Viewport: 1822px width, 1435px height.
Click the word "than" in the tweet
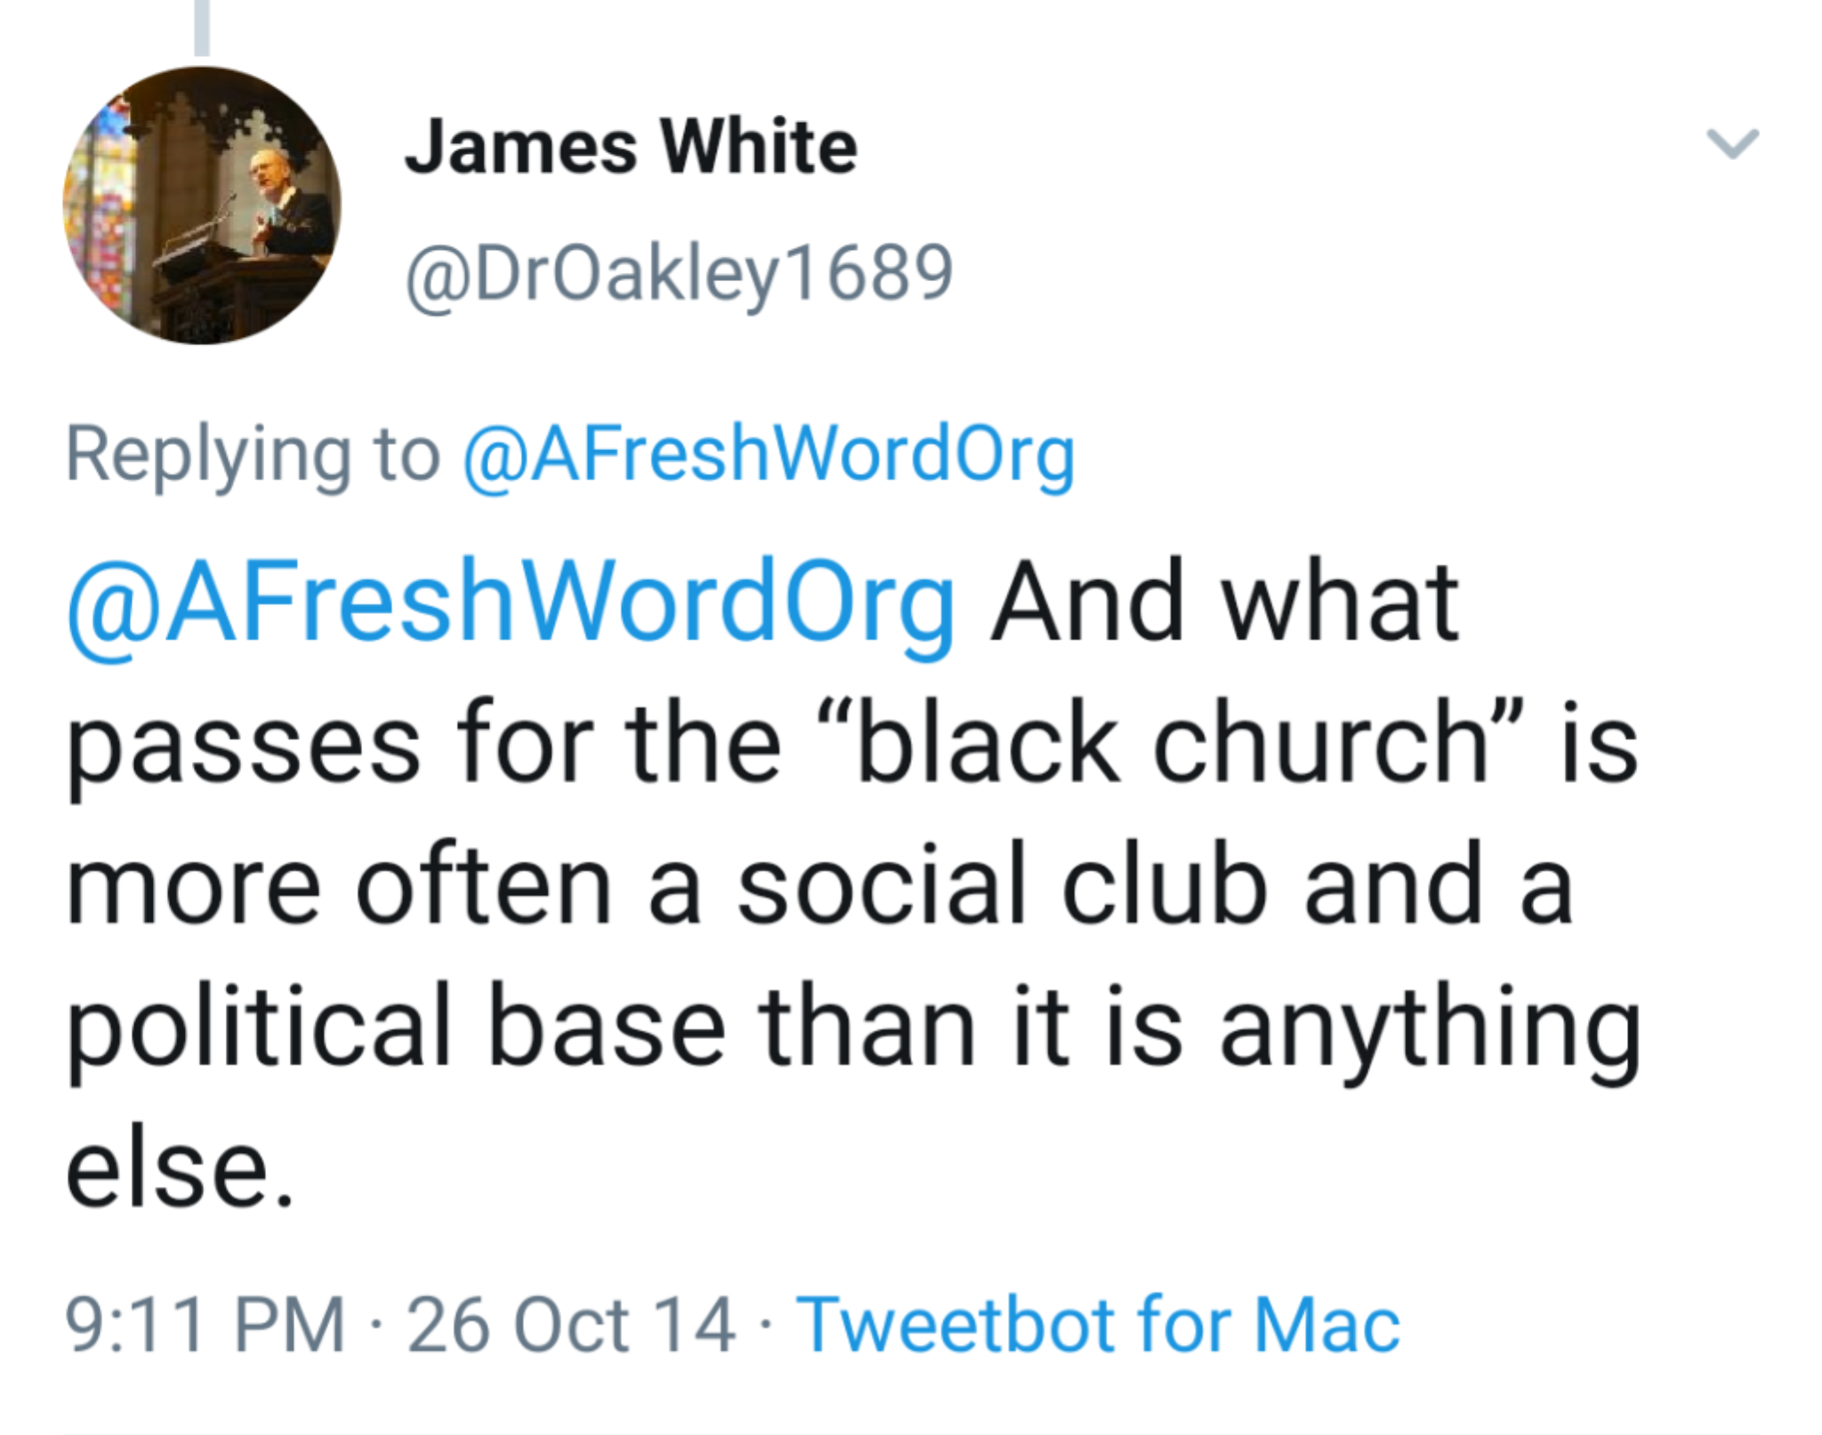[867, 1028]
